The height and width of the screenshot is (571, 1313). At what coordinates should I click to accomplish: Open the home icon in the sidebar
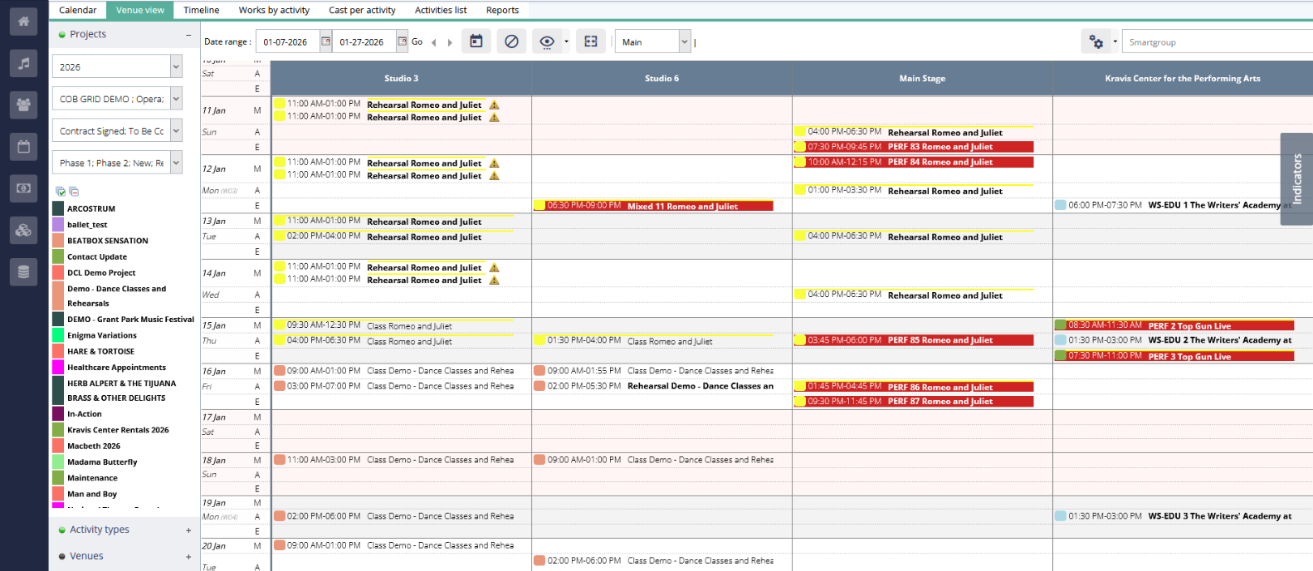click(23, 22)
